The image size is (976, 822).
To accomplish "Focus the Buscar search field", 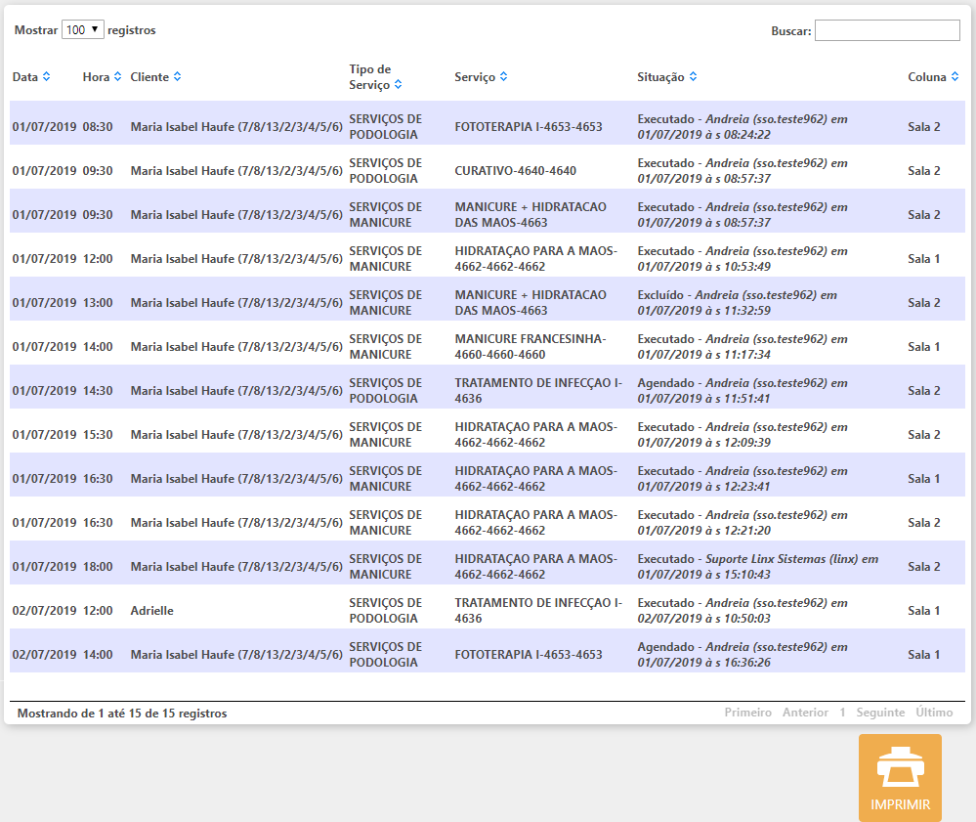I will click(x=887, y=30).
